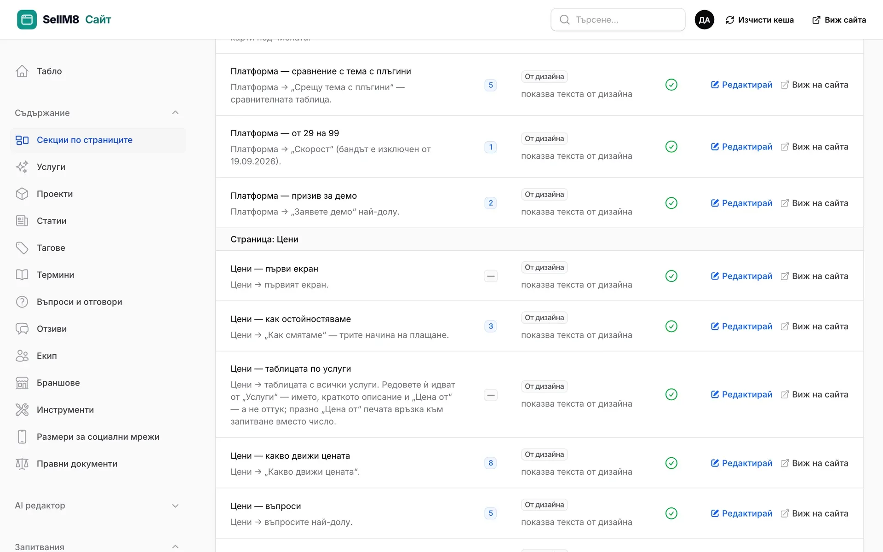Click the Страница: Цени group header
The width and height of the screenshot is (883, 552).
click(x=539, y=239)
